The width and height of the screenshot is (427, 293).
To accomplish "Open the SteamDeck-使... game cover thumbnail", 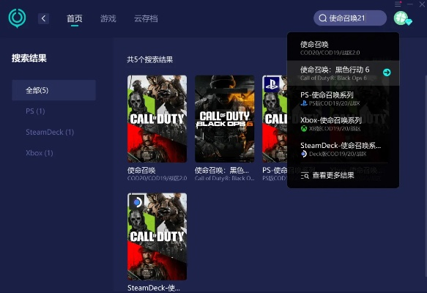I will tap(157, 237).
